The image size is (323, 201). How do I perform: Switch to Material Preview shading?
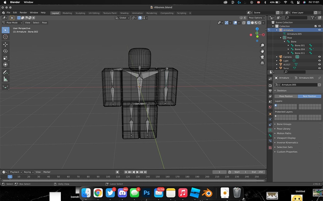(256, 23)
